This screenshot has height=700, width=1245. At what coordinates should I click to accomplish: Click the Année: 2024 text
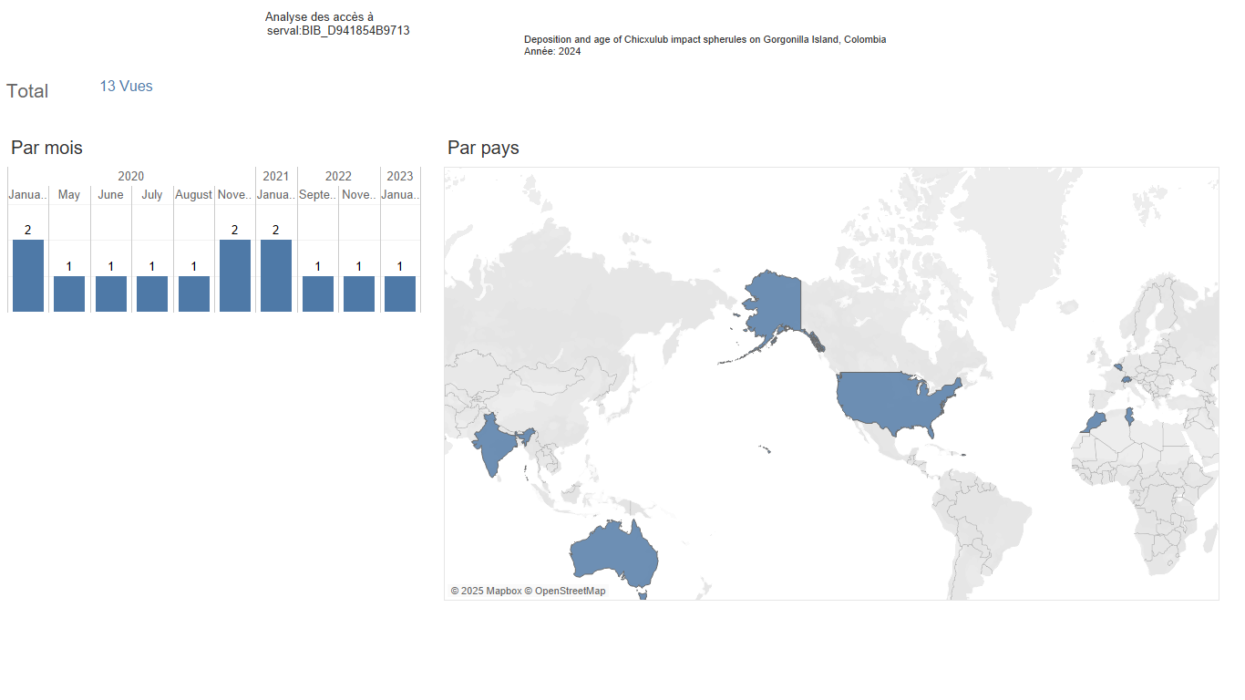coord(552,51)
